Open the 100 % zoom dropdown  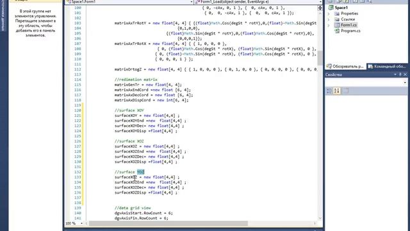[x=81, y=223]
